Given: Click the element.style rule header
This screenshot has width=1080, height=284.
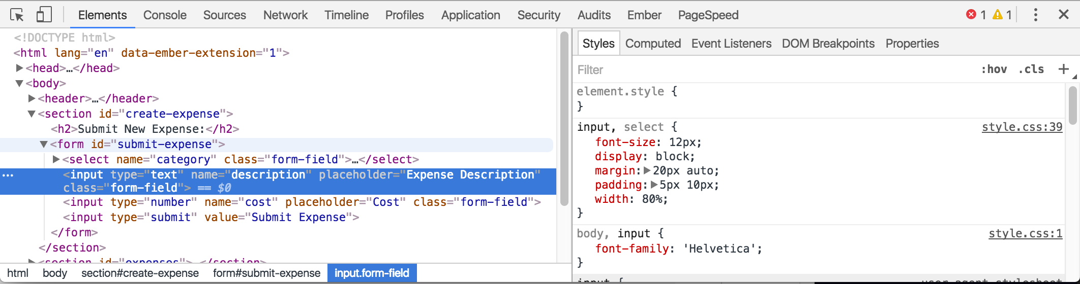Looking at the screenshot, I should pyautogui.click(x=627, y=91).
